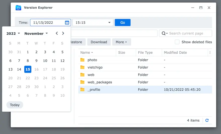The width and height of the screenshot is (221, 134).
Task: Open the year 2022 dropdown
Action: point(13,33)
